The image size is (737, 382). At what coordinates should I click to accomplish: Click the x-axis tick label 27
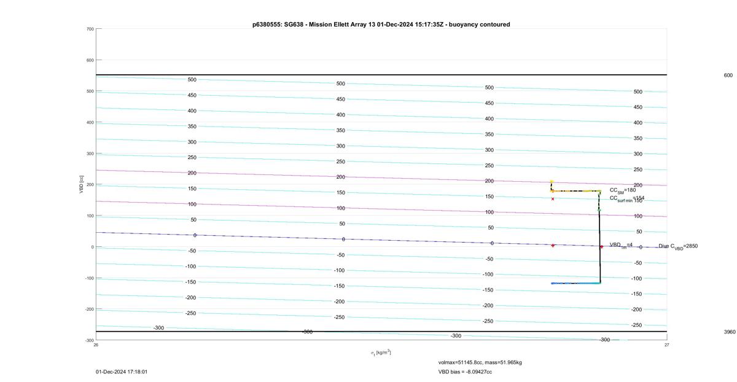click(667, 345)
